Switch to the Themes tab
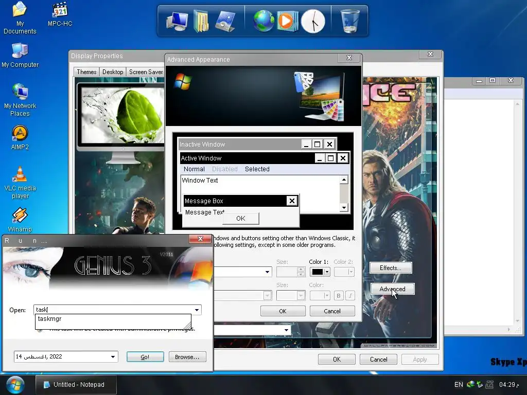 [x=86, y=72]
